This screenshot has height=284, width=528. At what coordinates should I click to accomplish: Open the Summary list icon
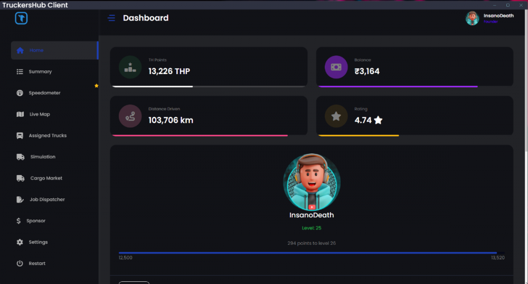pos(20,71)
